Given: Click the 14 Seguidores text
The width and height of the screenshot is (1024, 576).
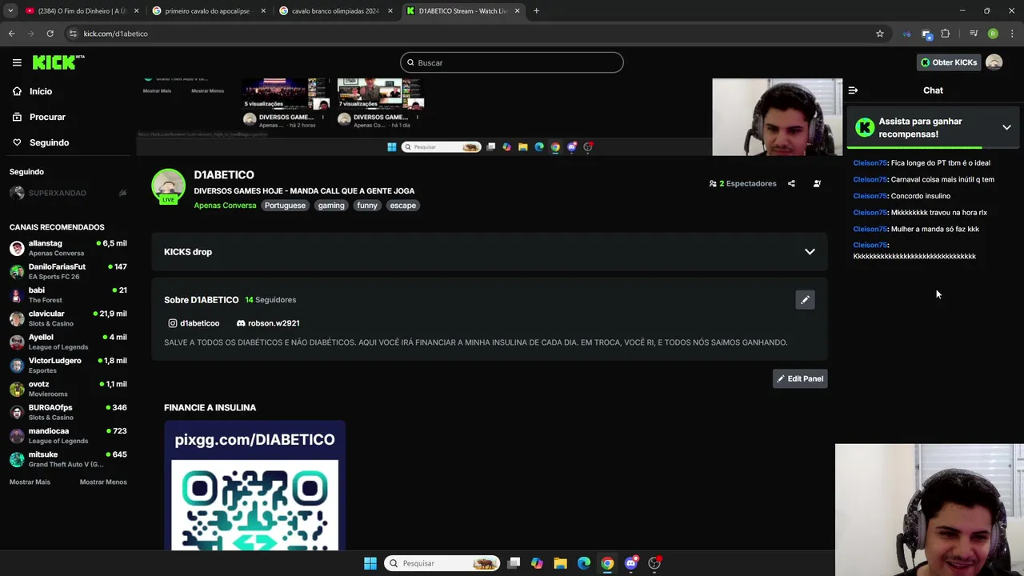Looking at the screenshot, I should click(270, 300).
